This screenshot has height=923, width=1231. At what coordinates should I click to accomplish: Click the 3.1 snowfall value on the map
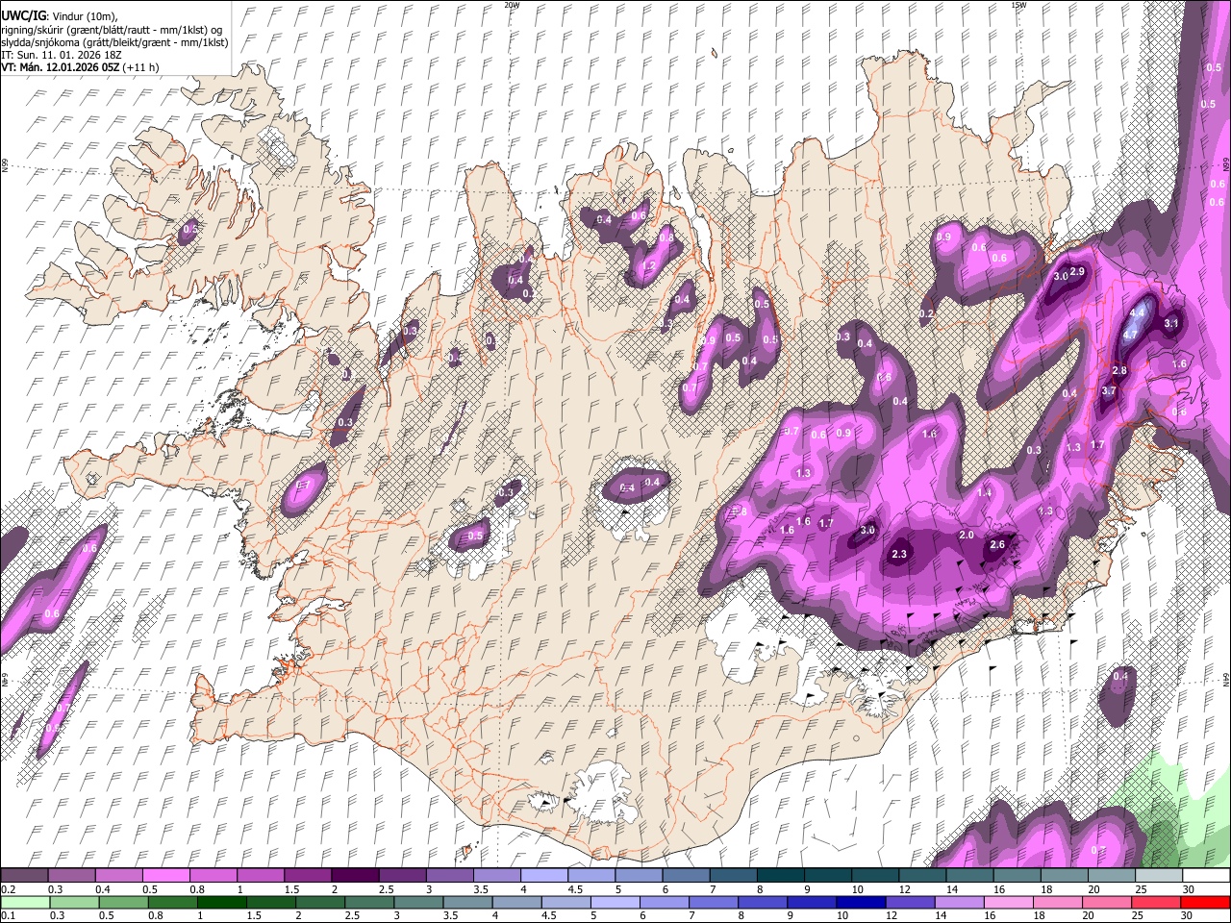1171,324
